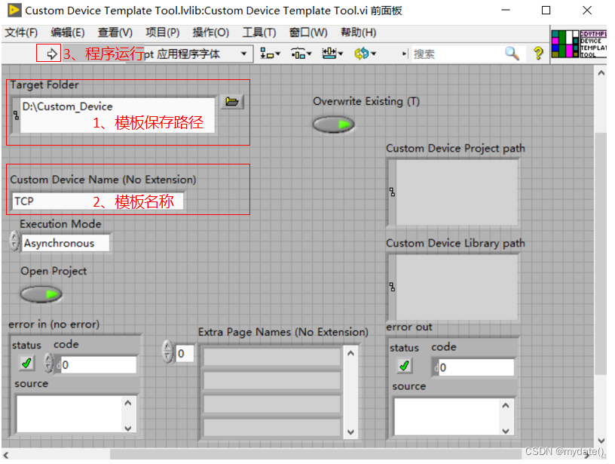This screenshot has height=464, width=615.
Task: Click the Extra Page Names index stepper
Action: pyautogui.click(x=167, y=352)
